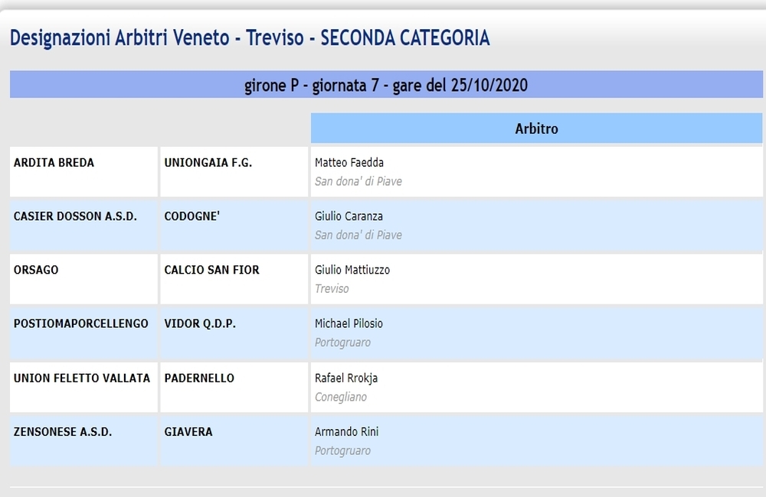Select CALCIO SAN FIOR team cell

pos(234,279)
